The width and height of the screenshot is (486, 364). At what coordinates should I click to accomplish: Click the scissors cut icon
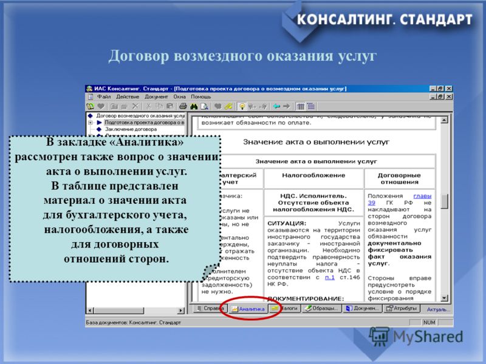(x=148, y=107)
